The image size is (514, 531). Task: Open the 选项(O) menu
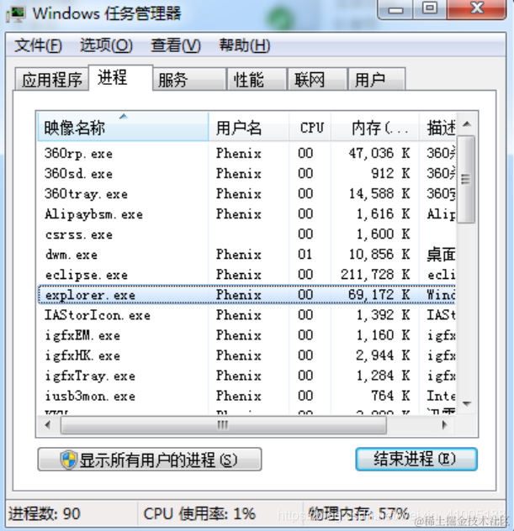pos(106,45)
